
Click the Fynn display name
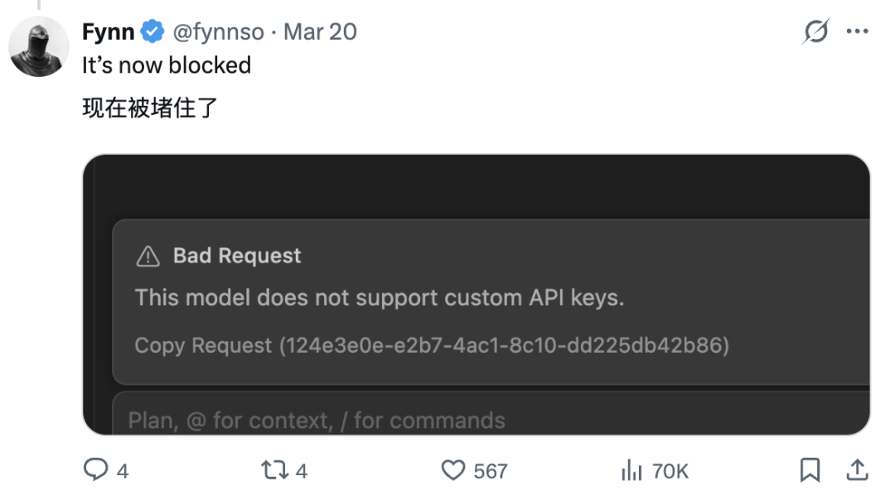point(108,32)
